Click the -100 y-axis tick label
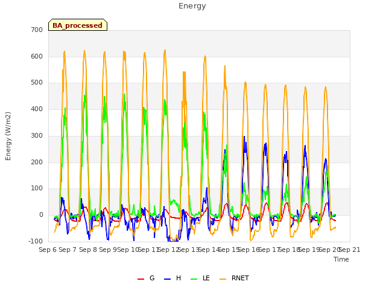This screenshot has width=386, height=290. click(x=36, y=241)
